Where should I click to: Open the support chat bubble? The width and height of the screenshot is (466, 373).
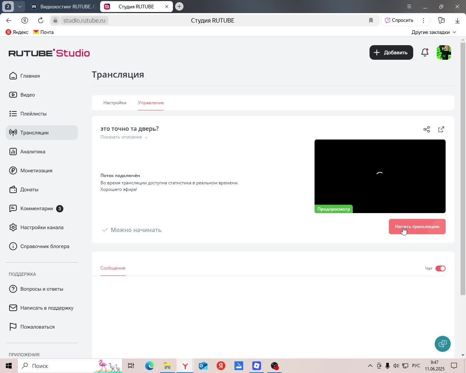(x=443, y=343)
